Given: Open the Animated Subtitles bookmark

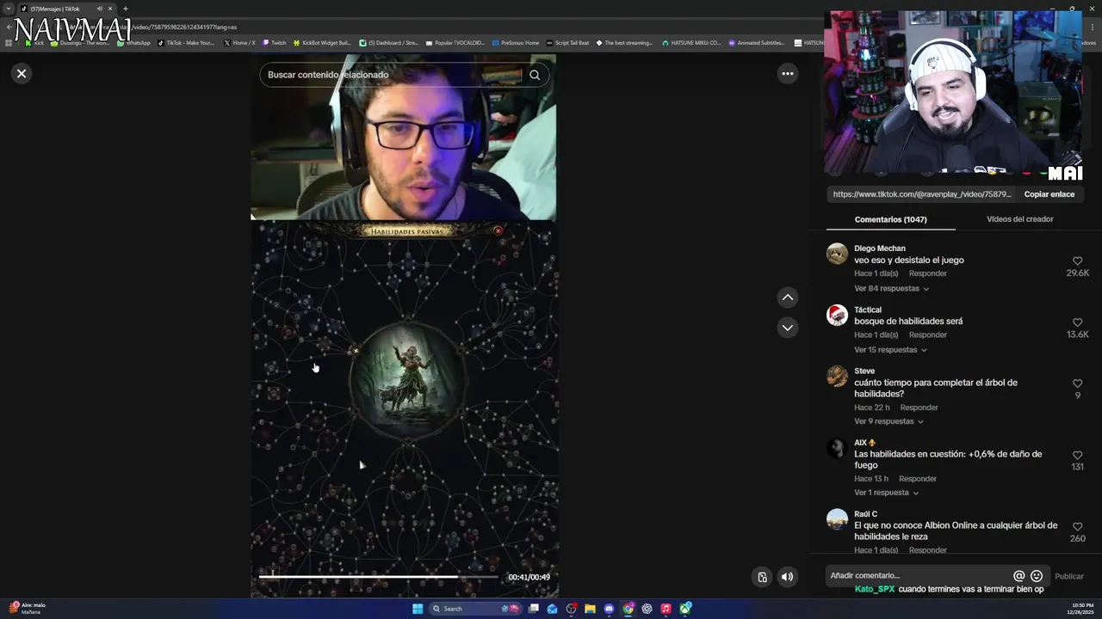Looking at the screenshot, I should pos(757,43).
